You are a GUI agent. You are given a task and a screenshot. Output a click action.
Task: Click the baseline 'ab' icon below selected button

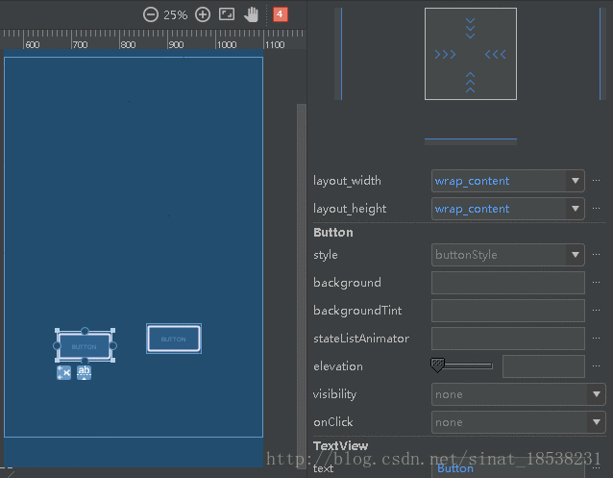pos(84,372)
